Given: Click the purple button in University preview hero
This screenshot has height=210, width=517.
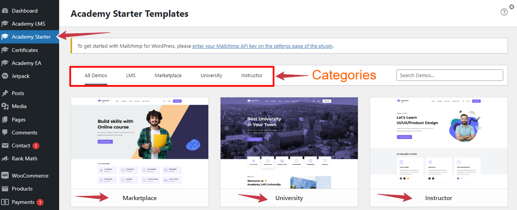Looking at the screenshot, I should [x=255, y=139].
